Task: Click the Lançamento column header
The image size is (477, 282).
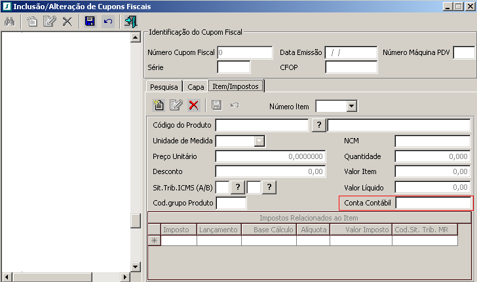Action: point(219,230)
